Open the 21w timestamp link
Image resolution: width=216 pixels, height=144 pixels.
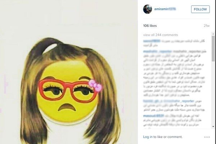[207, 26]
